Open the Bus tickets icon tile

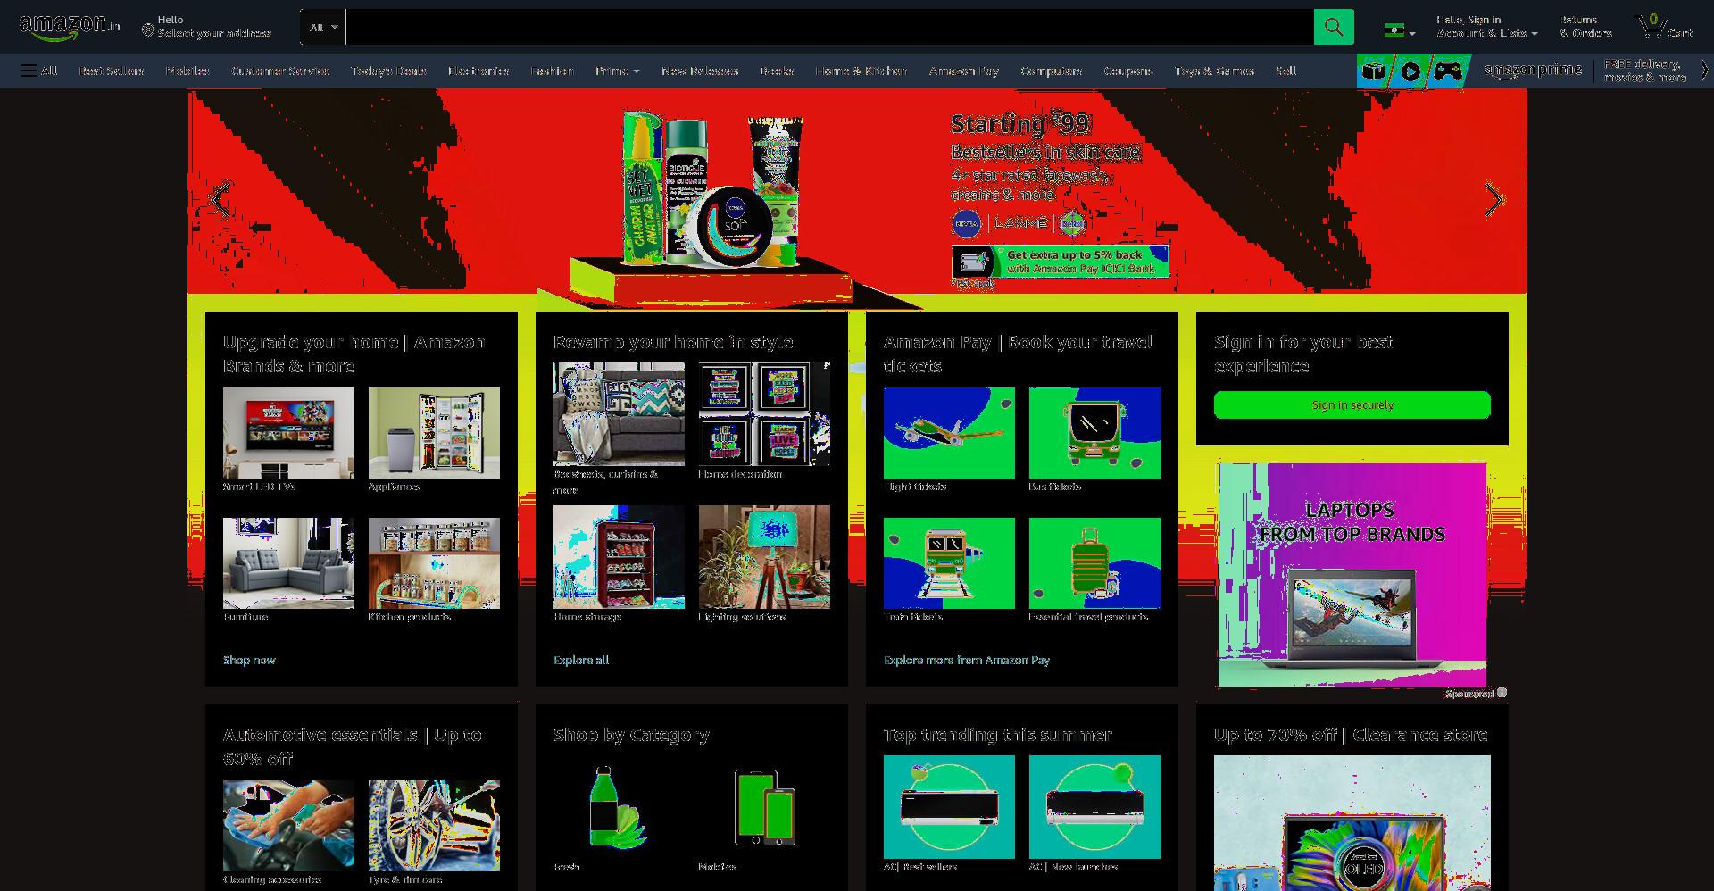point(1094,433)
